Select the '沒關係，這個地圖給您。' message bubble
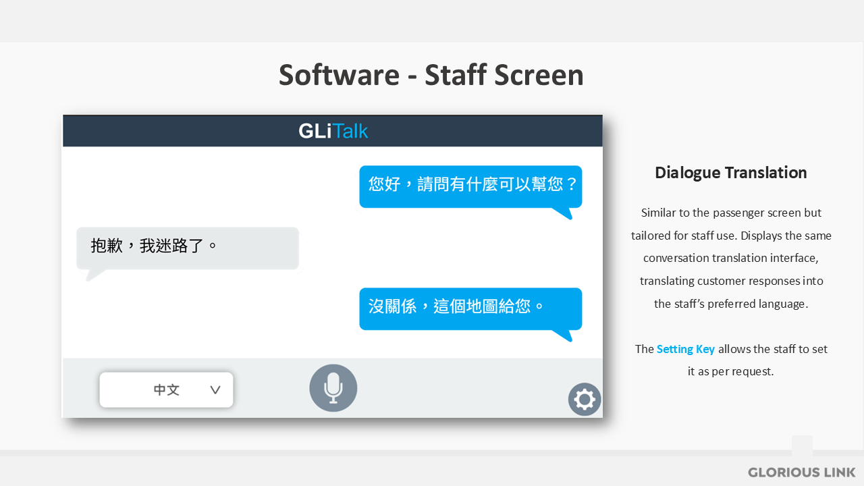The height and width of the screenshot is (486, 864). [x=470, y=308]
